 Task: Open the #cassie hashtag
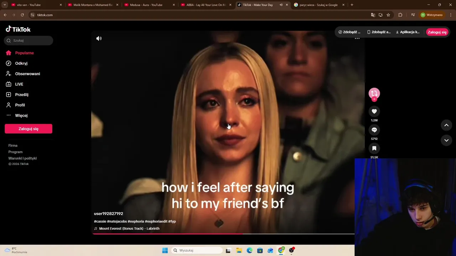tap(100, 222)
